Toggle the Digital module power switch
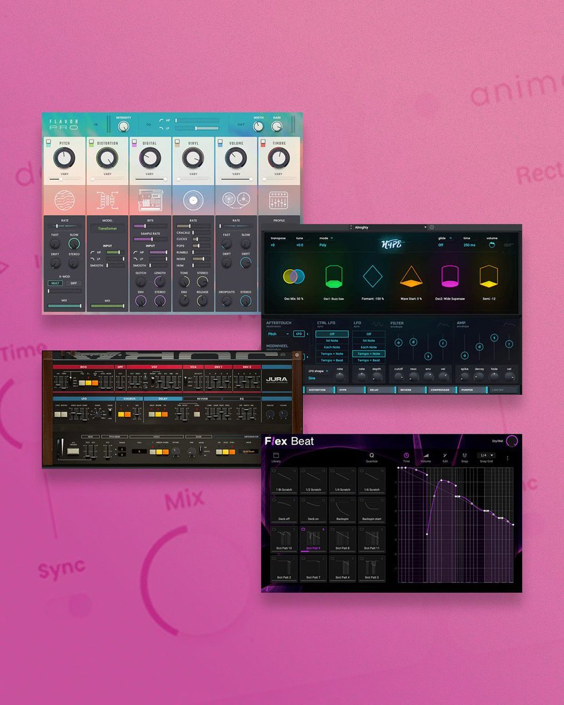 tap(134, 143)
